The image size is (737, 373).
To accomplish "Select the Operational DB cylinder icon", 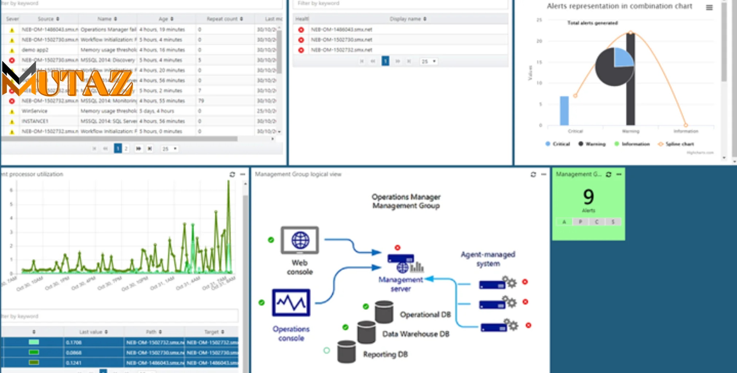I will point(384,312).
